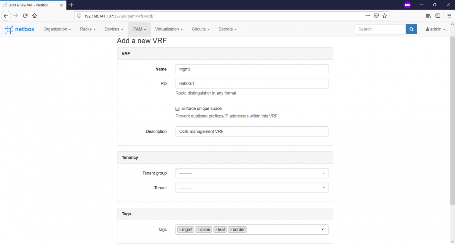455x244 pixels.
Task: Click the NetBox logo in the navbar
Action: (x=19, y=29)
